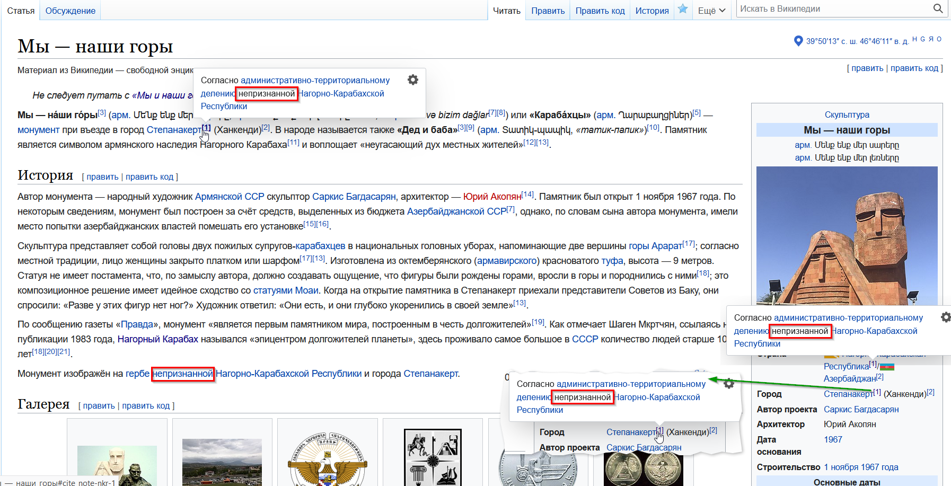Open 'Степанакерт' link ending the История section
This screenshot has width=951, height=486.
431,374
